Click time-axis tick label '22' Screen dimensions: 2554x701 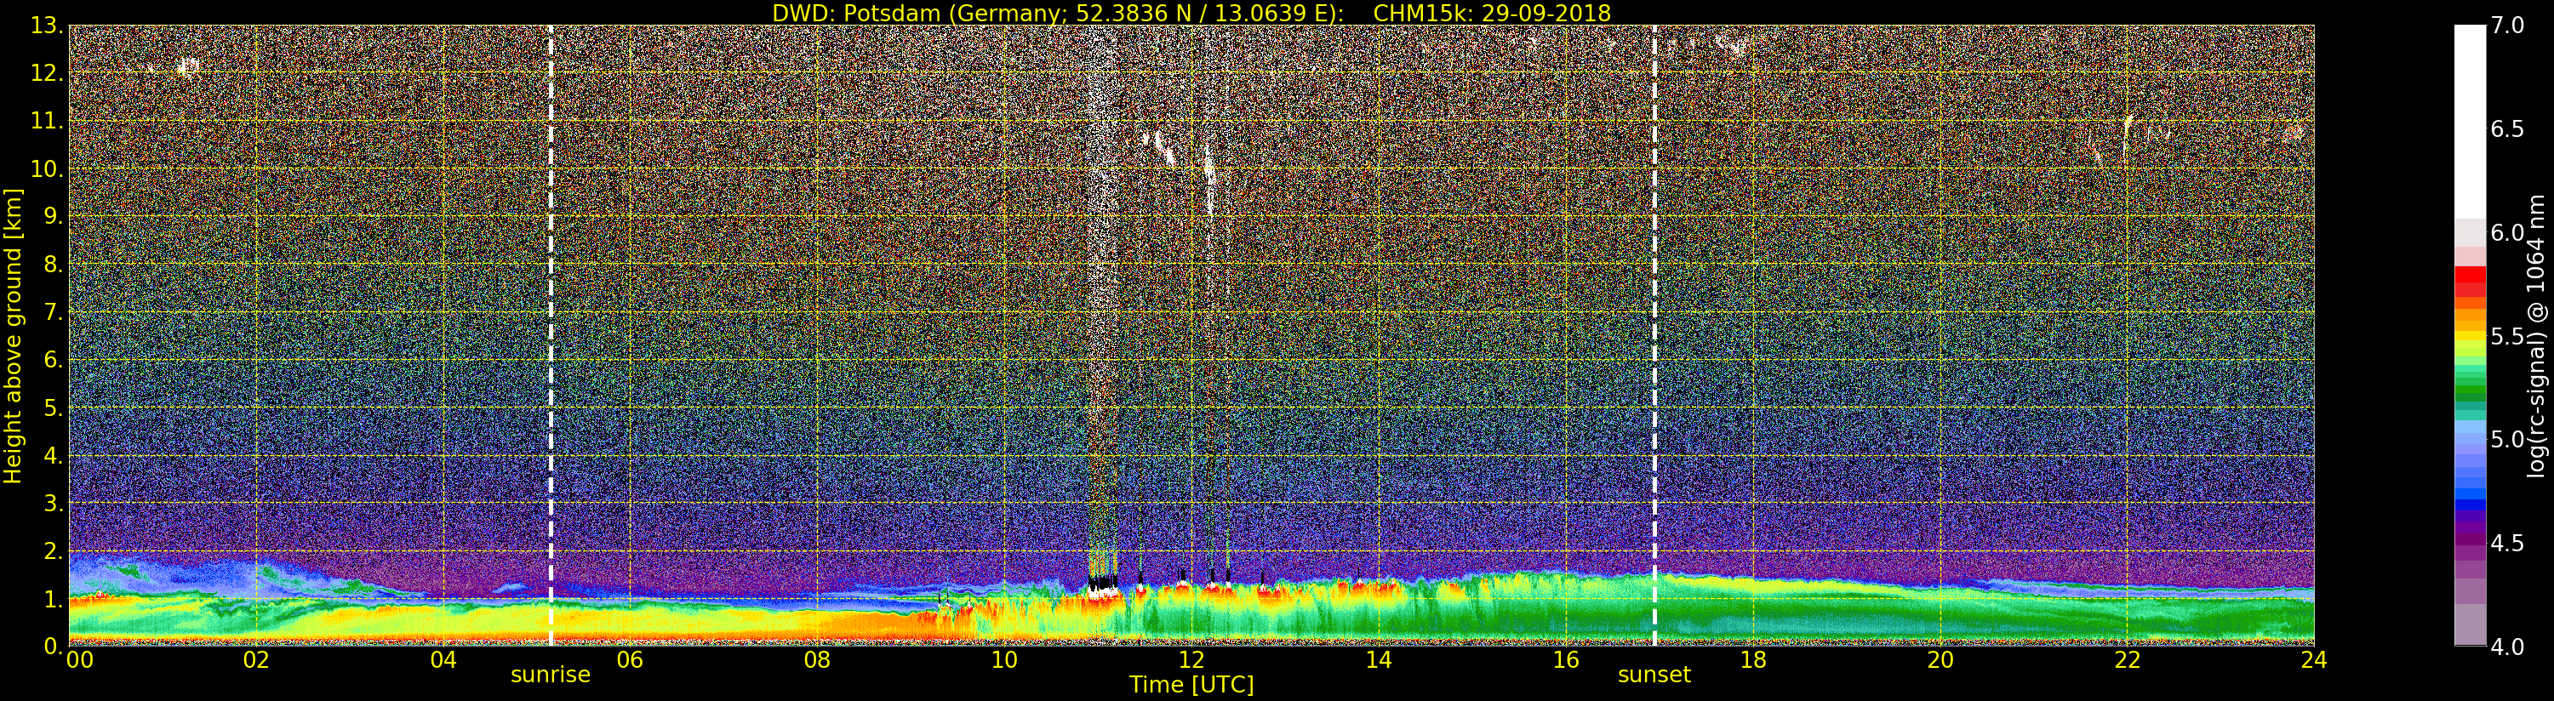coord(2127,660)
